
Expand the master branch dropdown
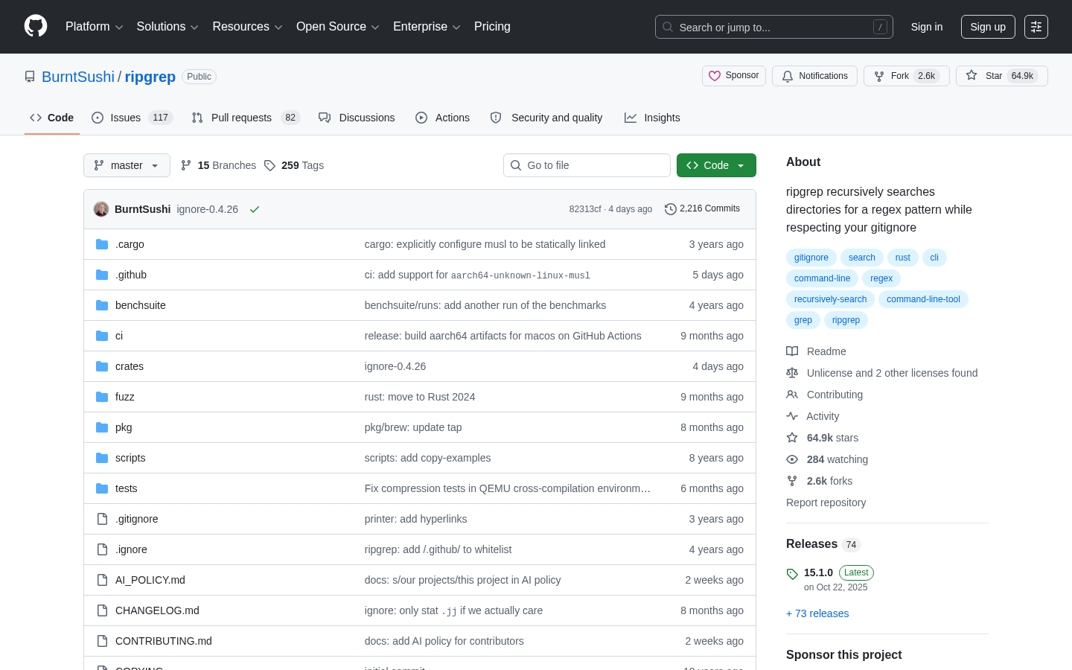point(127,165)
